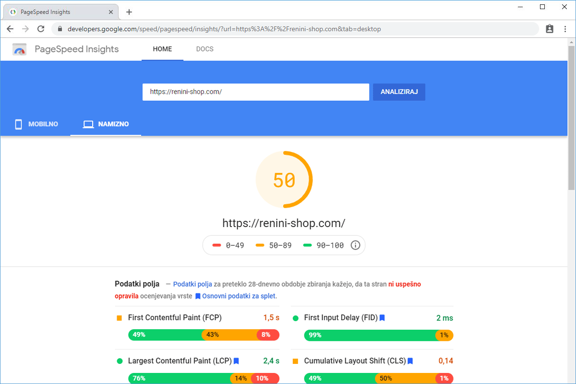Click the score legend info icon

pos(355,245)
